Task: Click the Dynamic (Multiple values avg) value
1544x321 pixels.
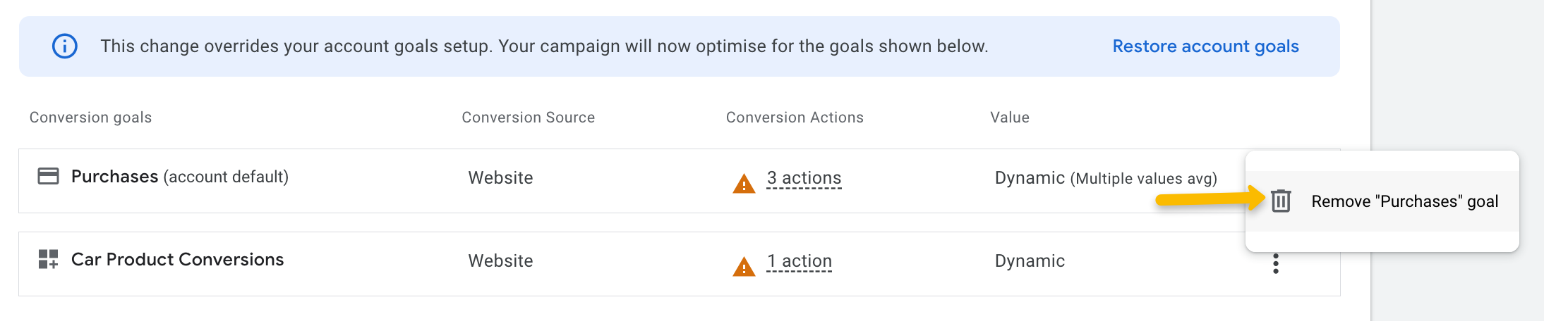Action: point(1105,178)
